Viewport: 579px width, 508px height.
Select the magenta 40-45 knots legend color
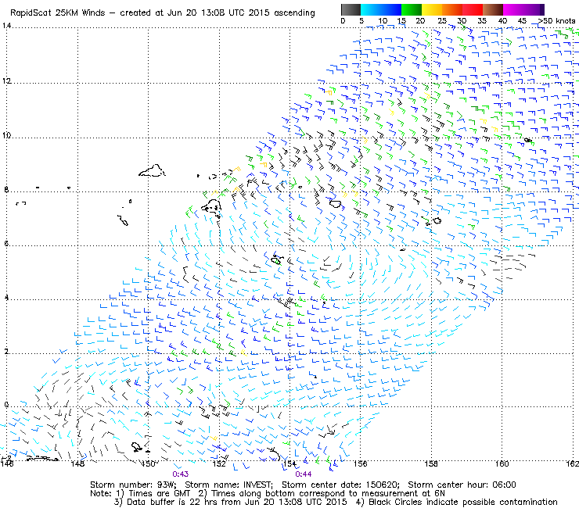tap(513, 9)
